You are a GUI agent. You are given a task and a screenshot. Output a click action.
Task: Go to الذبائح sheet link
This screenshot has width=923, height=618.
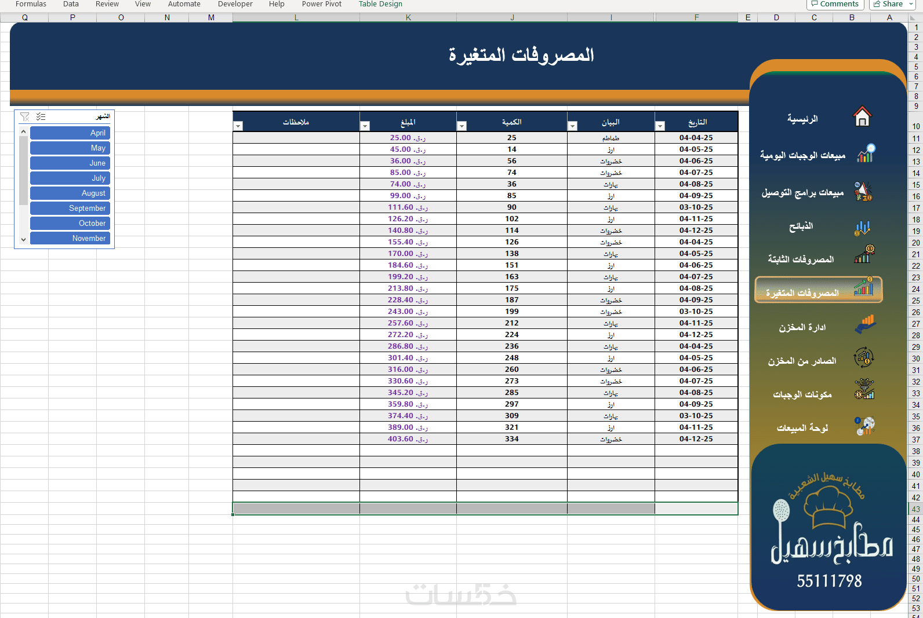[x=801, y=226]
